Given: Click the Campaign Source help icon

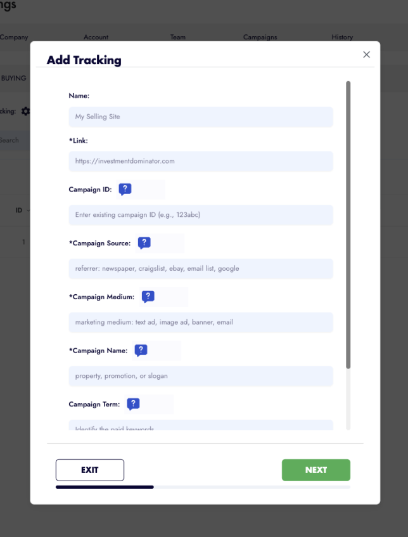Looking at the screenshot, I should (x=144, y=243).
